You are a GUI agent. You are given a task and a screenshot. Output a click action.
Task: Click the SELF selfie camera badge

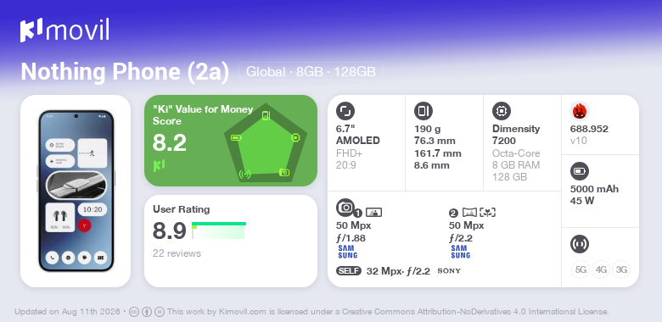[349, 271]
